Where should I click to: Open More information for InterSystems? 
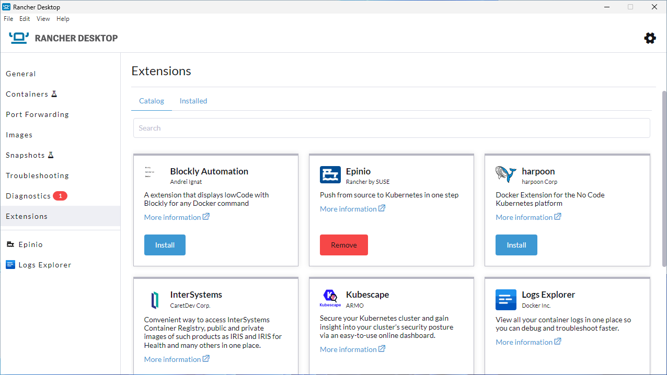click(172, 359)
